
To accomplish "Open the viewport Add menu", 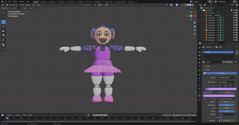I will [33, 5].
